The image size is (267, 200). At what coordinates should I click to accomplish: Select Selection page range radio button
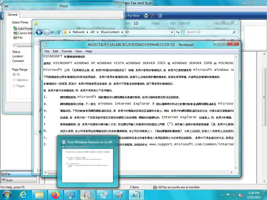(14, 80)
